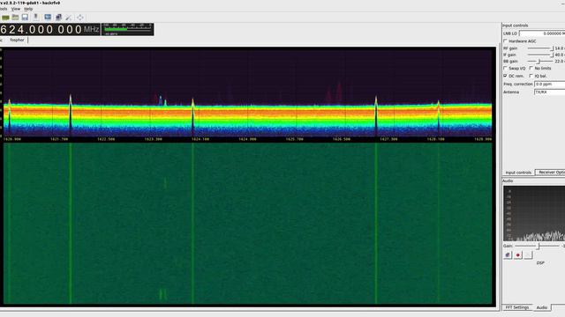Toggle full screen arrows icon
The image size is (565, 317).
click(80, 18)
